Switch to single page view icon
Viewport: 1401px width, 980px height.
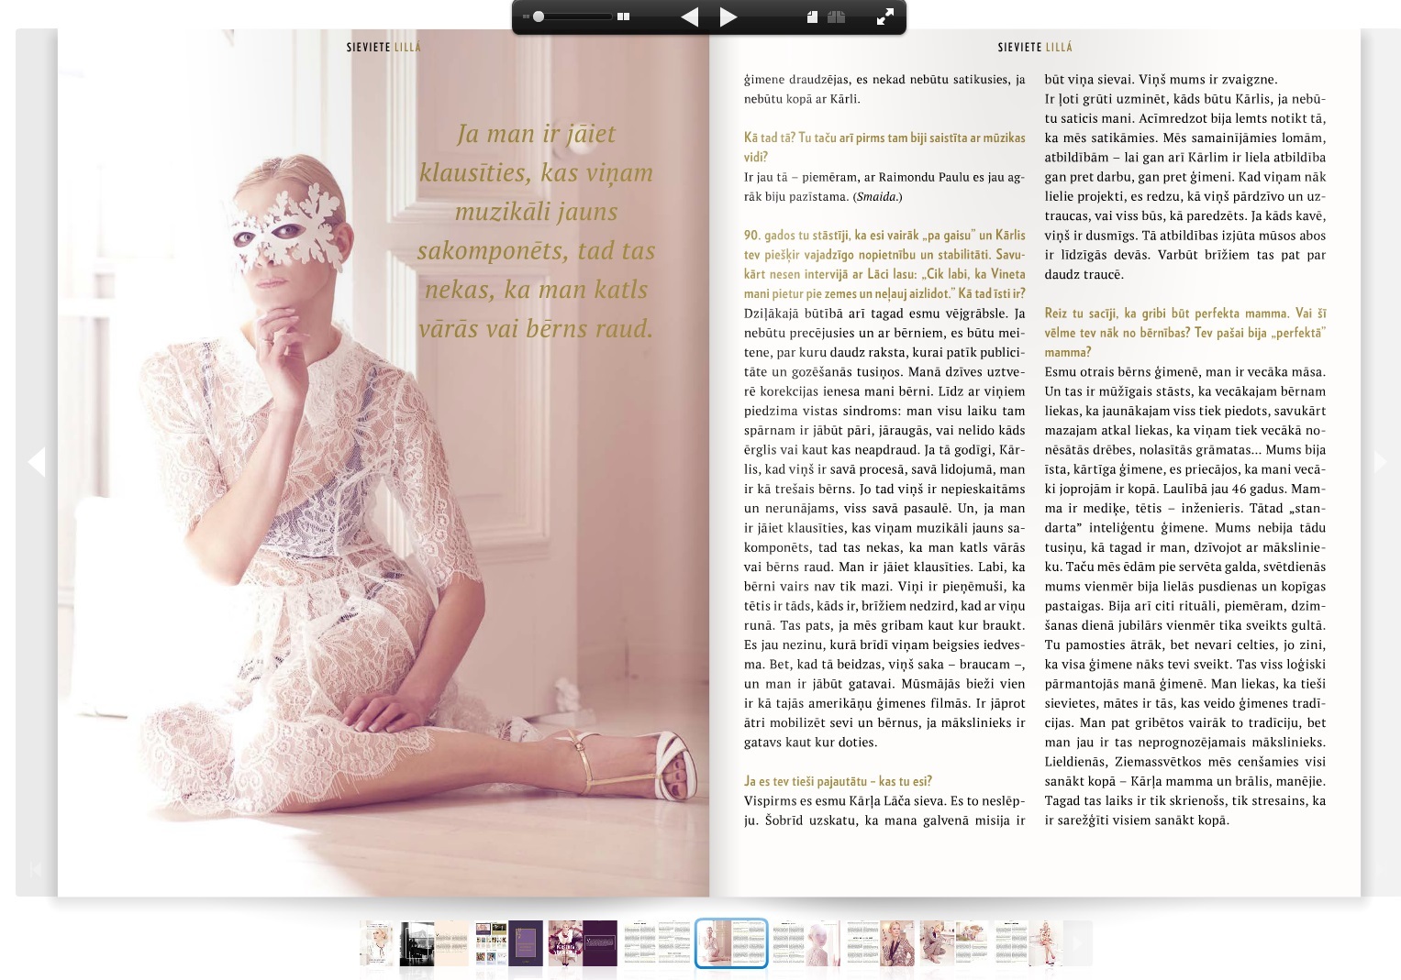[812, 17]
